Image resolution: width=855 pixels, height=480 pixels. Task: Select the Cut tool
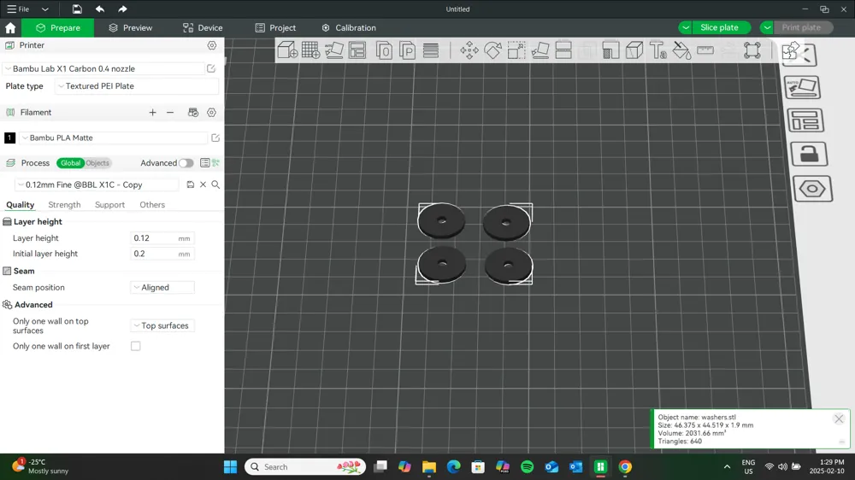[563, 50]
